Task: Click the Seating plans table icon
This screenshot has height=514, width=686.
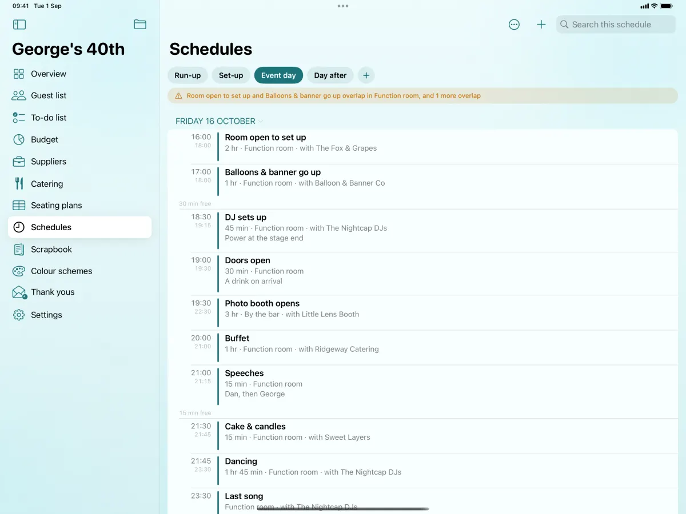Action: (19, 205)
